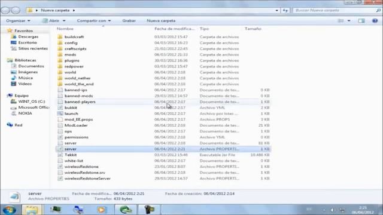Screen dimensions: 383x215
Task: Select the world_nether folder icon
Action: point(60,78)
